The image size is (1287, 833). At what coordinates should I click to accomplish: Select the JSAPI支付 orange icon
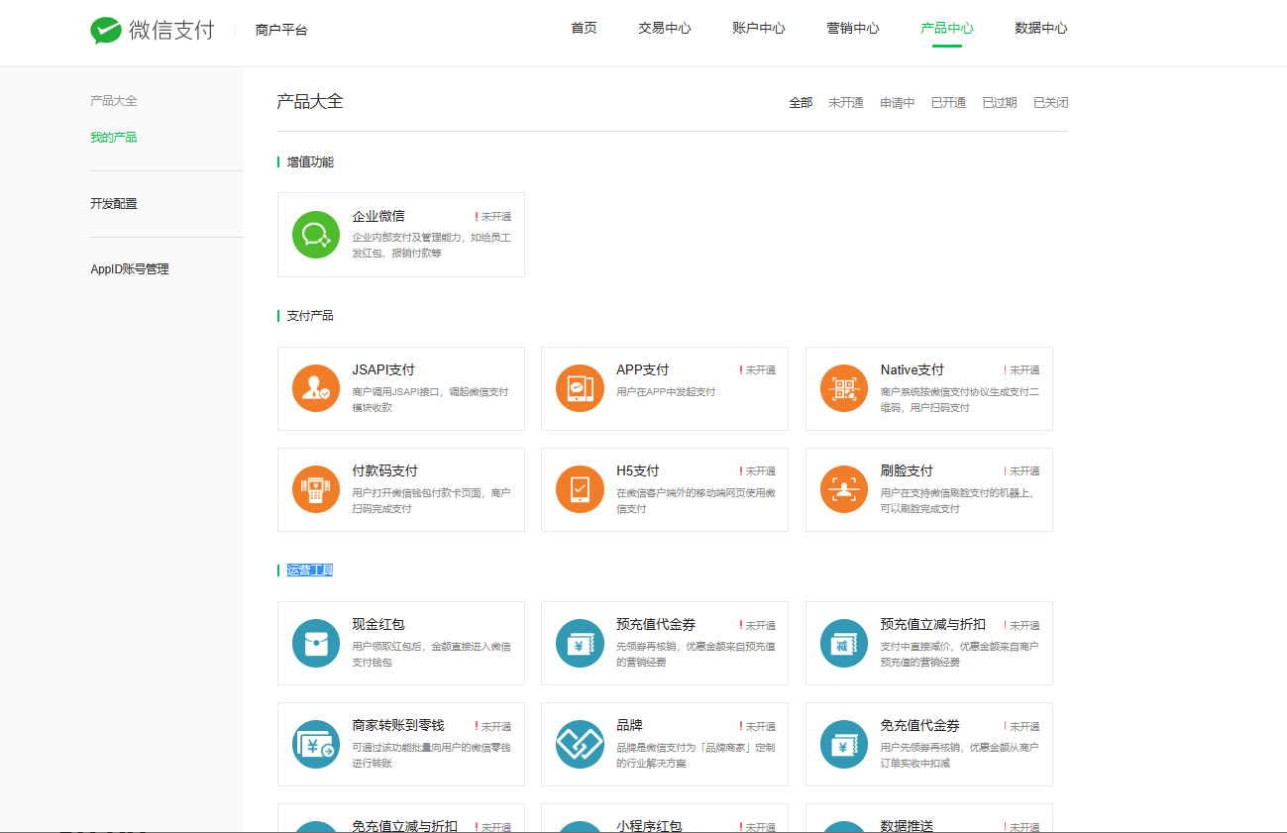pos(316,388)
